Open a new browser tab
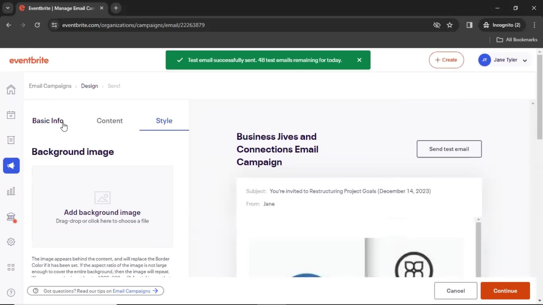The image size is (543, 305). pos(116,8)
